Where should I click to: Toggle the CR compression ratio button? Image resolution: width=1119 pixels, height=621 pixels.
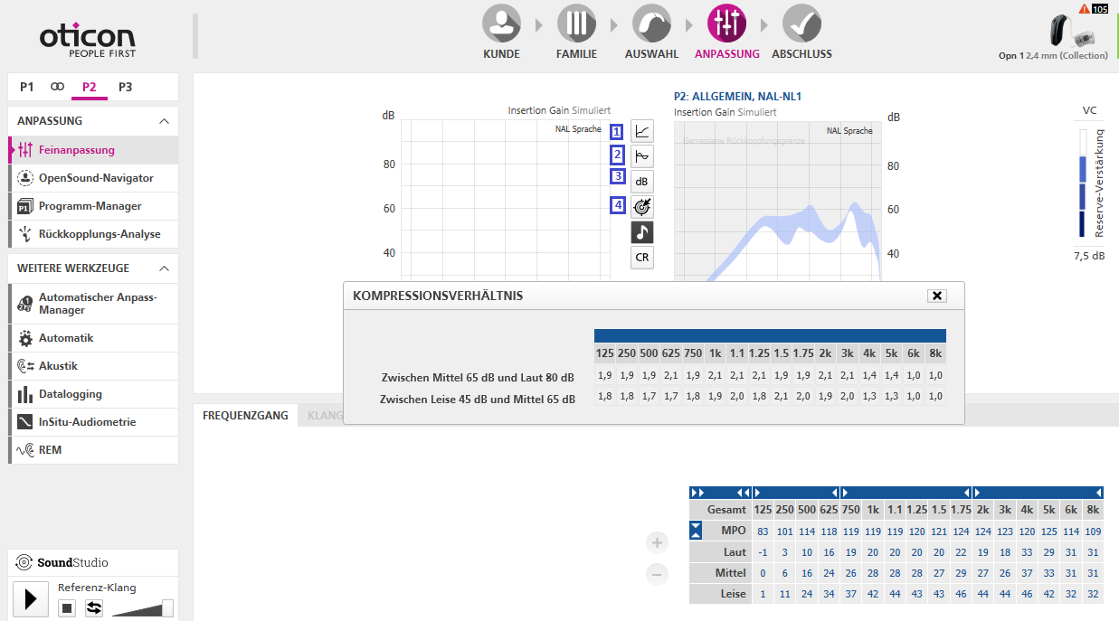point(642,258)
